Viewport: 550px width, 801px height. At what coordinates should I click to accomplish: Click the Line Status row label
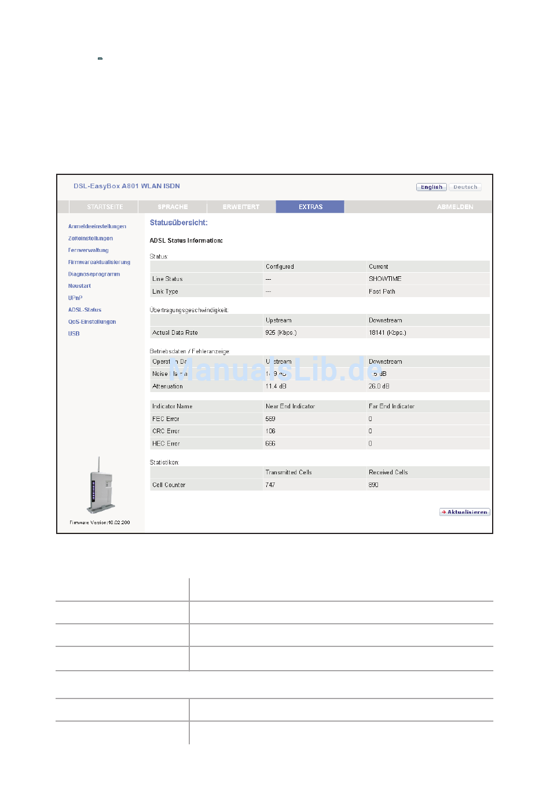167,279
